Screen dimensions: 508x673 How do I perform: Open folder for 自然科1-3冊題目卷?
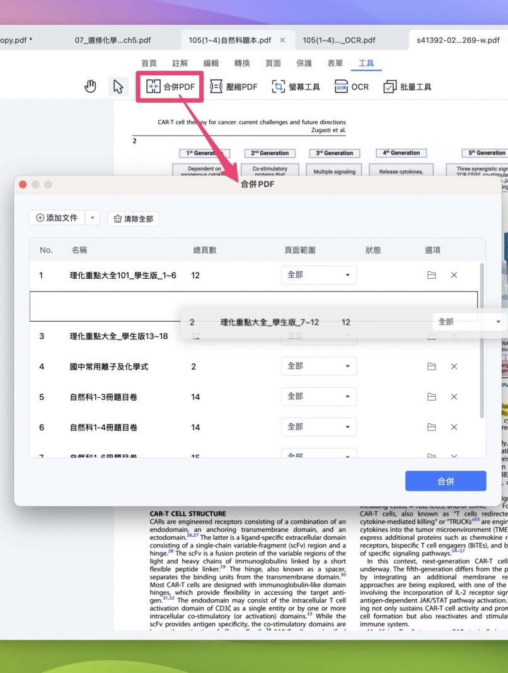pos(432,397)
